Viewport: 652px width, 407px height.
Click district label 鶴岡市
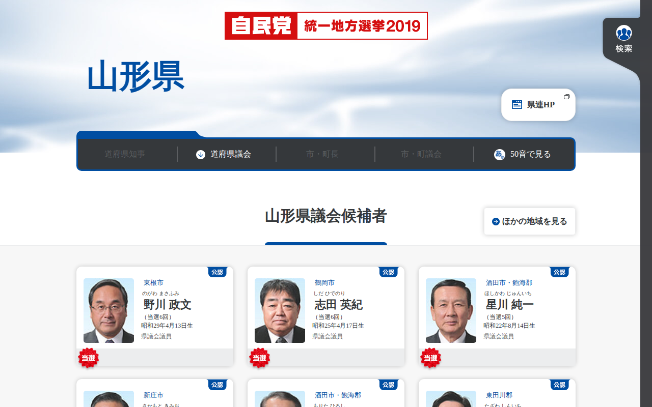tap(324, 283)
